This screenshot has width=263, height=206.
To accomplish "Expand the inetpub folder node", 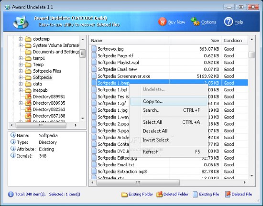I will 21,90.
